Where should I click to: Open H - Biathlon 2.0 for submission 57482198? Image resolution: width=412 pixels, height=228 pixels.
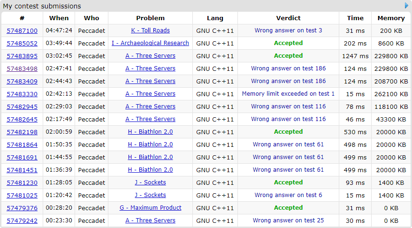150,132
